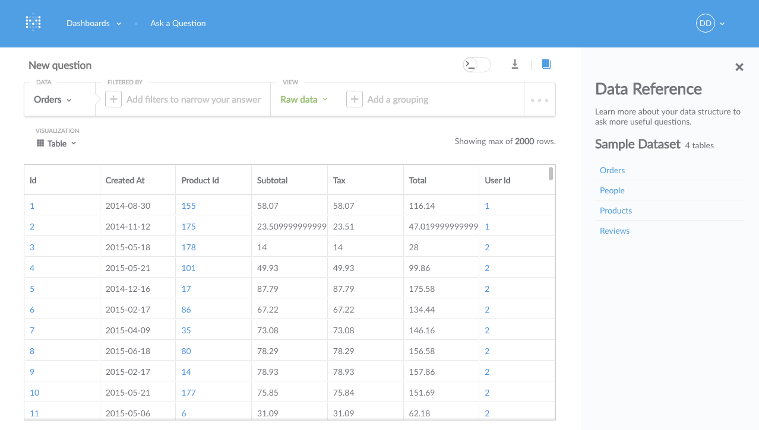Open the Reviews table reference link
The width and height of the screenshot is (759, 430).
[x=615, y=231]
